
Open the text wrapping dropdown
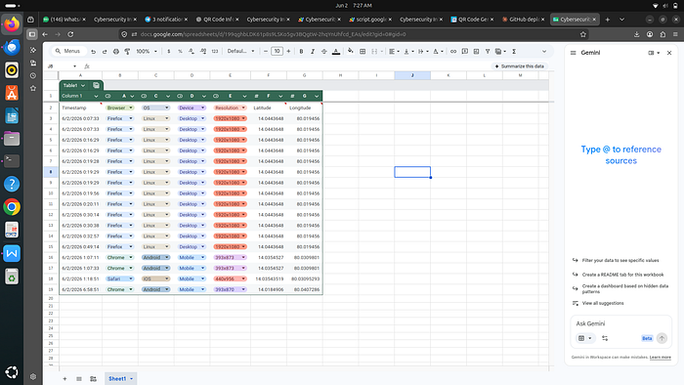coord(423,52)
